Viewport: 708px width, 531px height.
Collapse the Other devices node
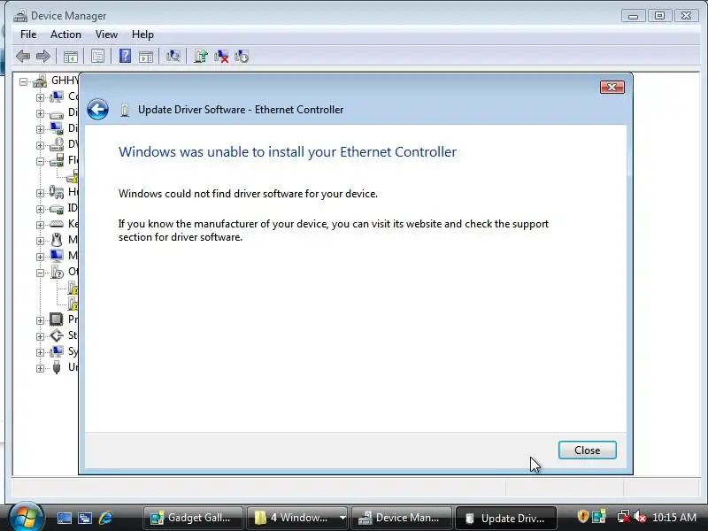[x=40, y=273]
